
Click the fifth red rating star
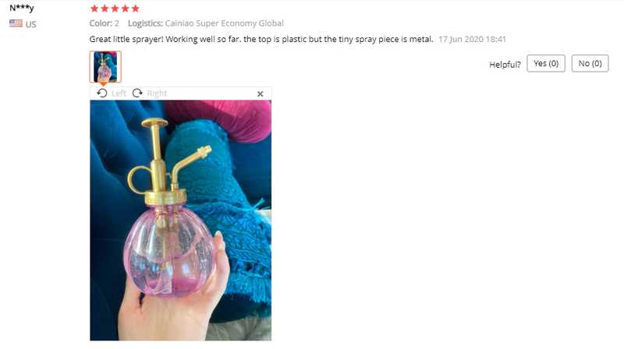(135, 9)
